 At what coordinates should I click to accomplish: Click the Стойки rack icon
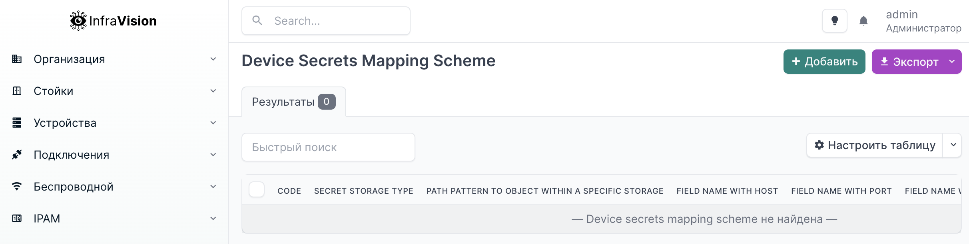coord(17,91)
